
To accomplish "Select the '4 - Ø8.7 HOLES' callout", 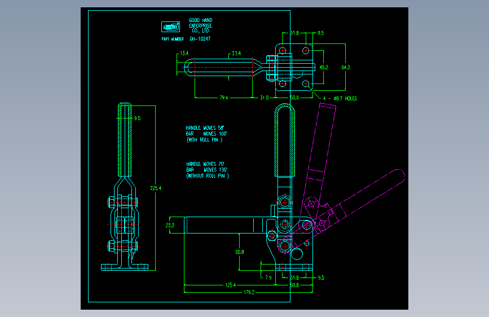I will [340, 98].
